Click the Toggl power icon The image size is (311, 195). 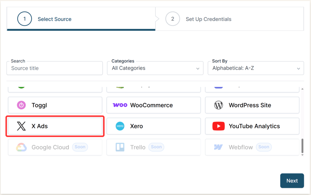click(x=21, y=105)
